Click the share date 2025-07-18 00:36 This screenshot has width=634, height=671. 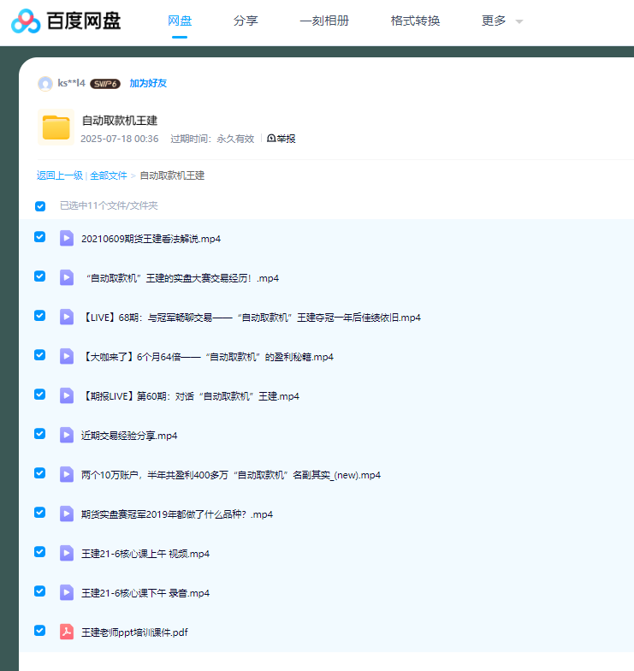pos(120,139)
